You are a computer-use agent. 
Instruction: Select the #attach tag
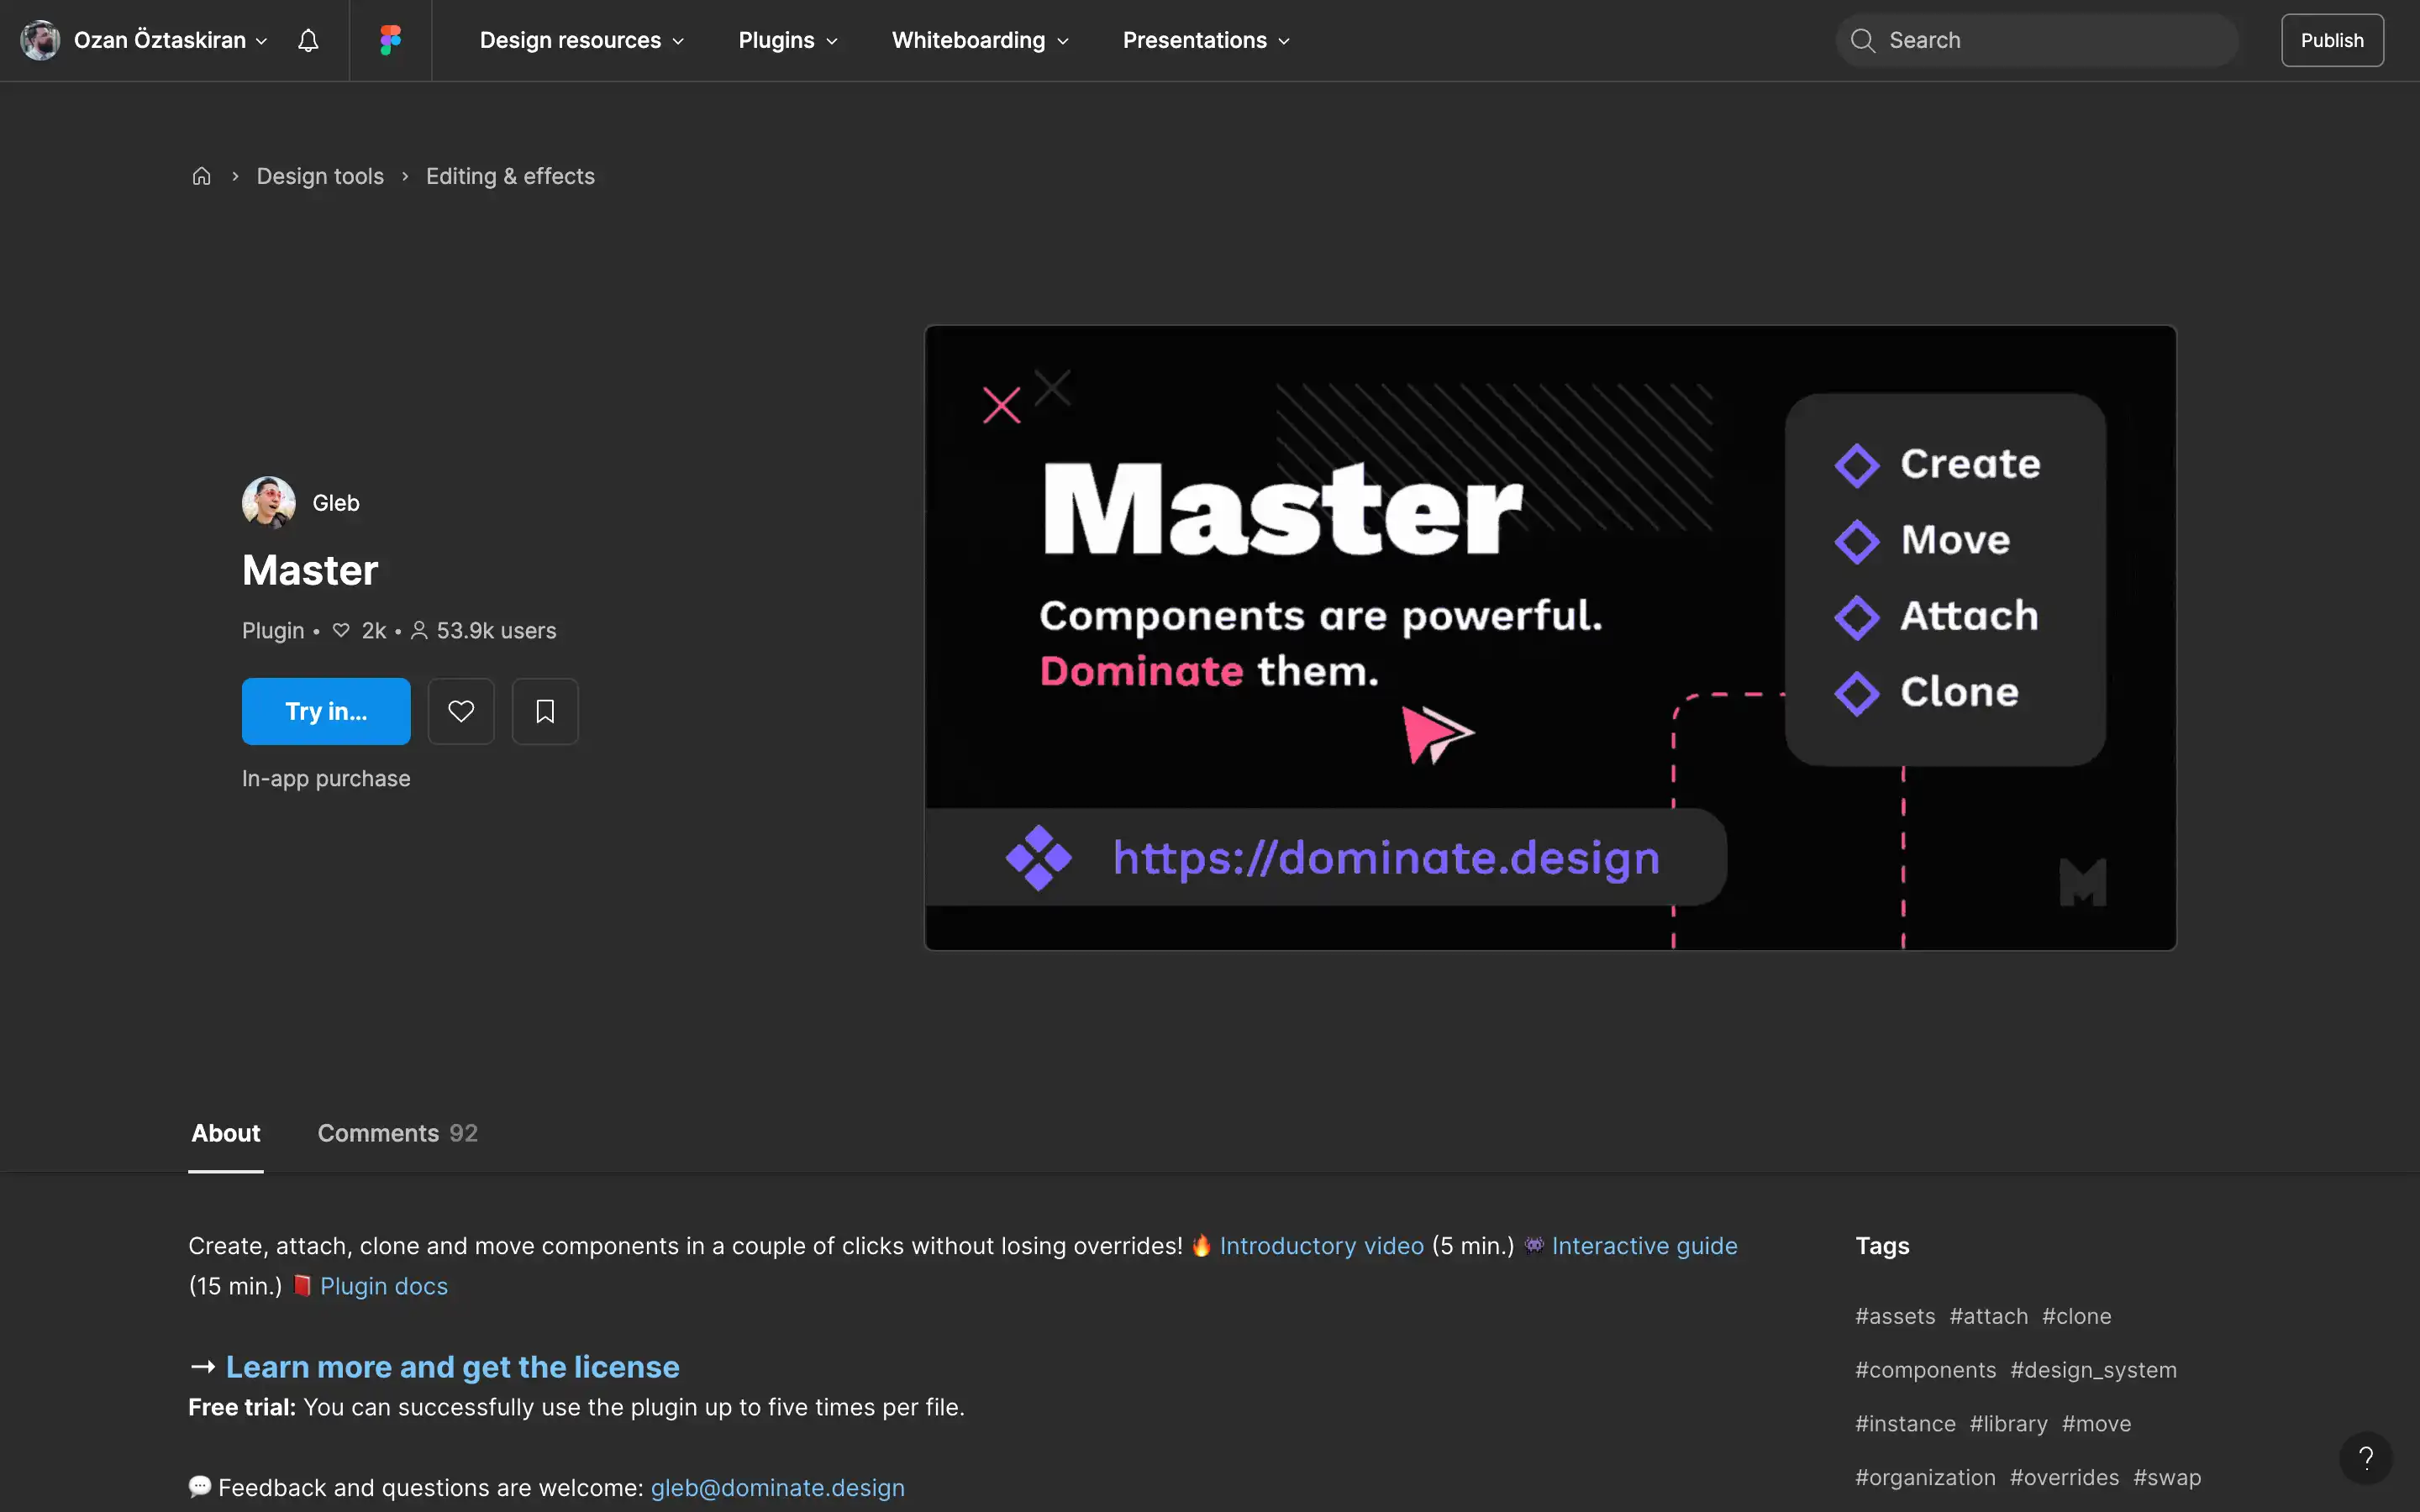[1988, 1316]
